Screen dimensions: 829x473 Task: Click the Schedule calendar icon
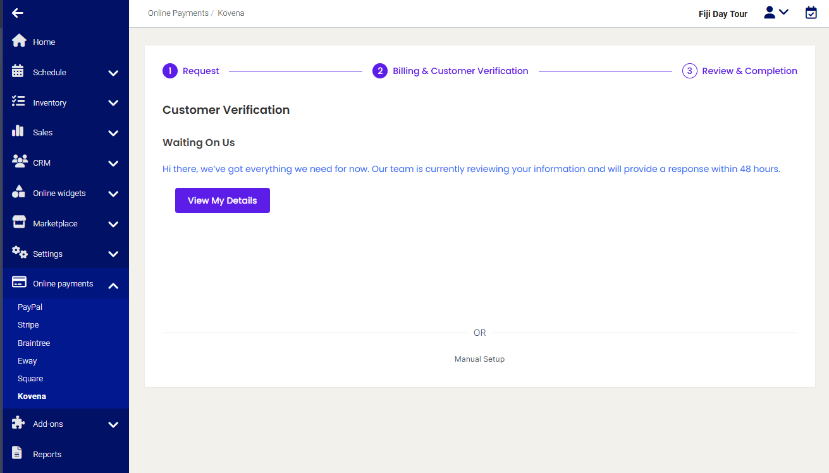coord(18,71)
